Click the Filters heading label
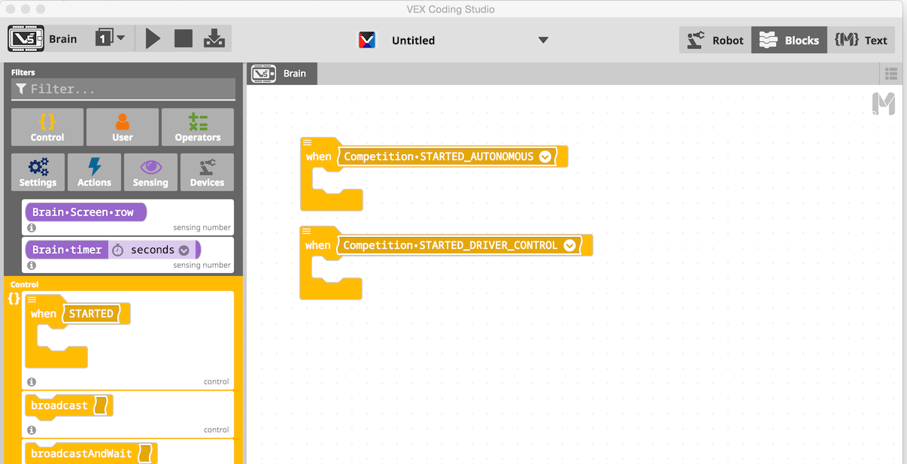Image resolution: width=907 pixels, height=464 pixels. pos(23,72)
